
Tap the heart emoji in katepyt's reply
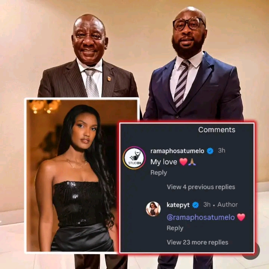coord(241,217)
